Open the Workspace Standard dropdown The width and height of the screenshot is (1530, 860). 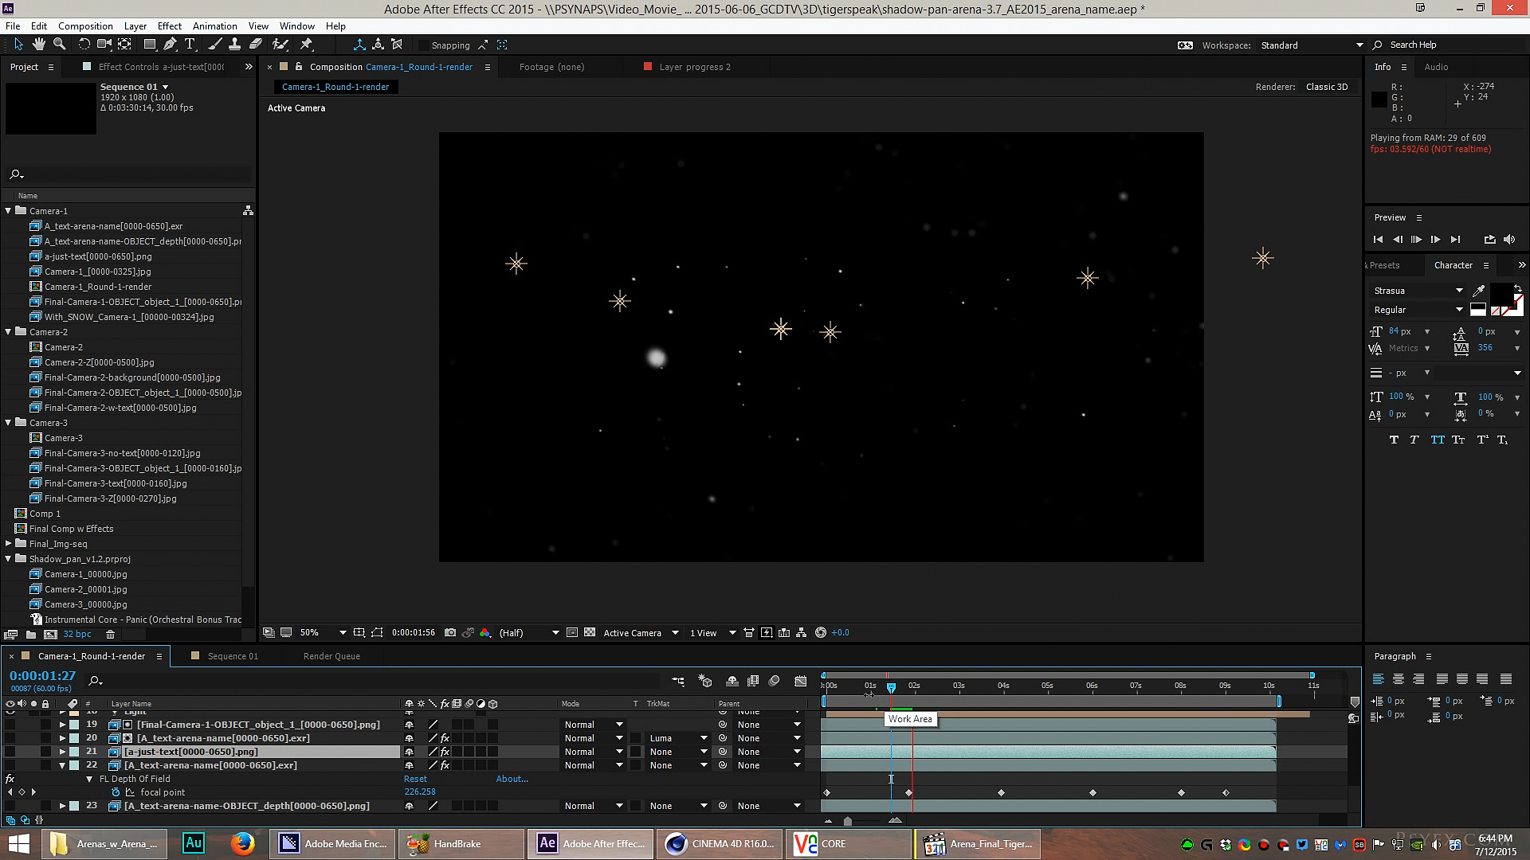[1312, 45]
